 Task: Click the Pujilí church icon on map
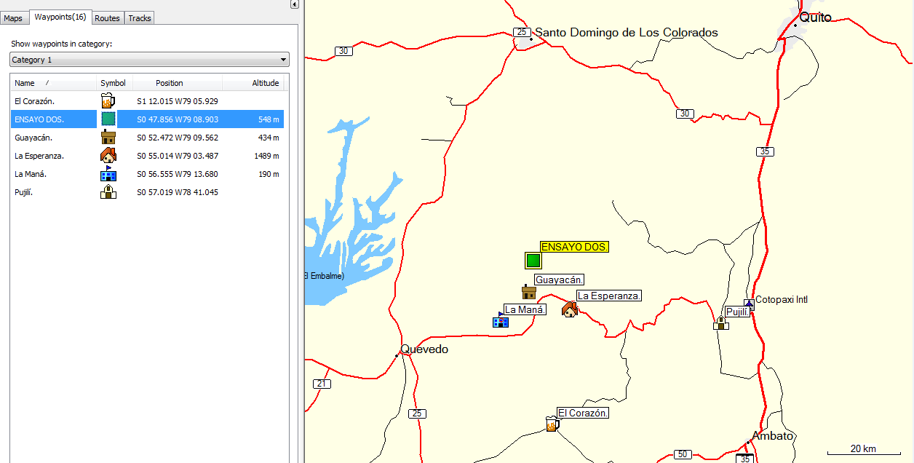point(720,322)
